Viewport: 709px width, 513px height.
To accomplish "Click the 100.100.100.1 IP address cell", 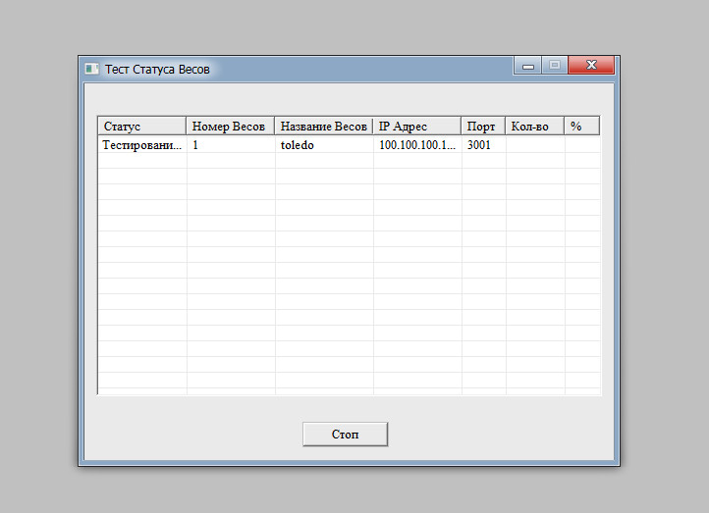I will (x=416, y=145).
